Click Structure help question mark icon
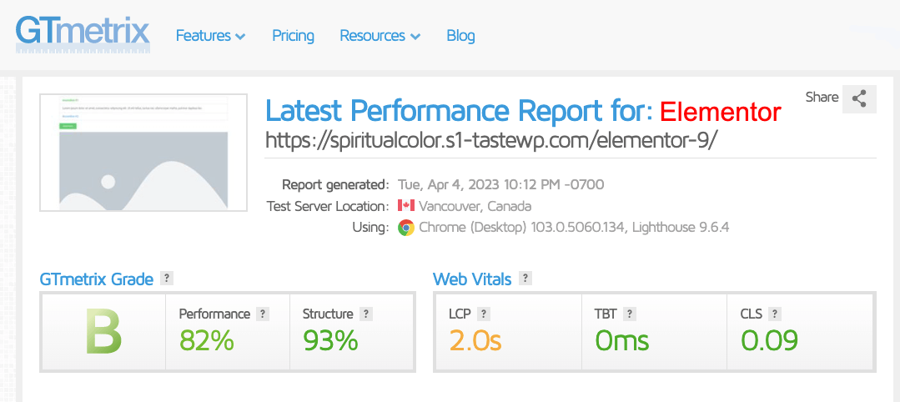 [366, 314]
